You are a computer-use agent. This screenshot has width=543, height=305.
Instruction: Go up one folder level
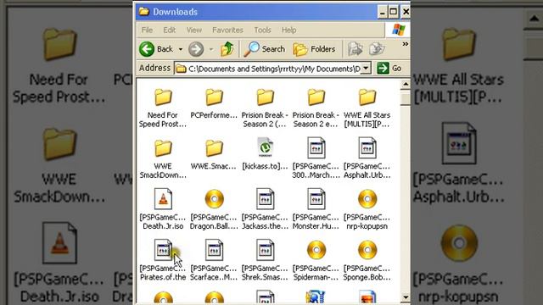click(x=227, y=49)
